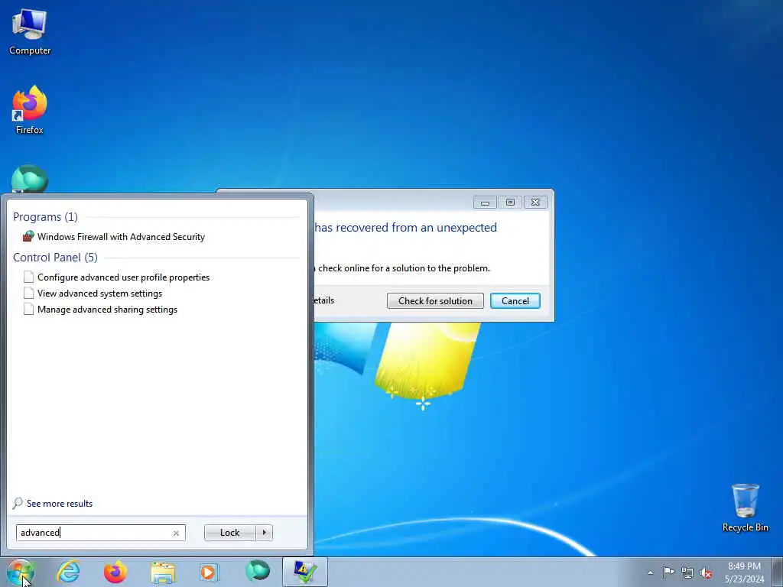783x587 pixels.
Task: Click the teal sphere desktop shortcut icon
Action: (x=30, y=179)
